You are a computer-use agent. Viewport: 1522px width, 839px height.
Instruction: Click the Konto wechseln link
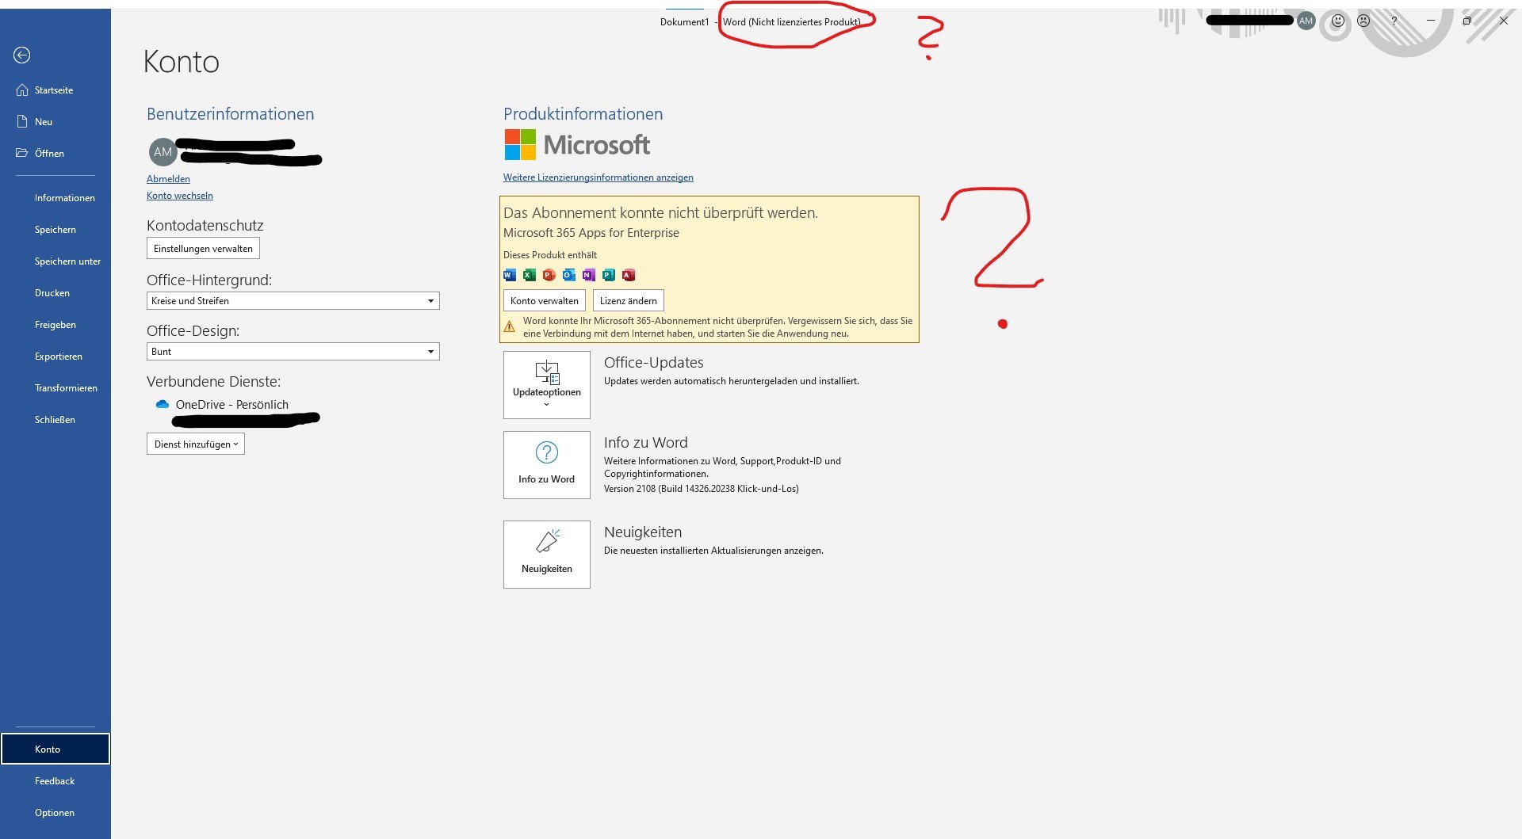click(x=180, y=196)
